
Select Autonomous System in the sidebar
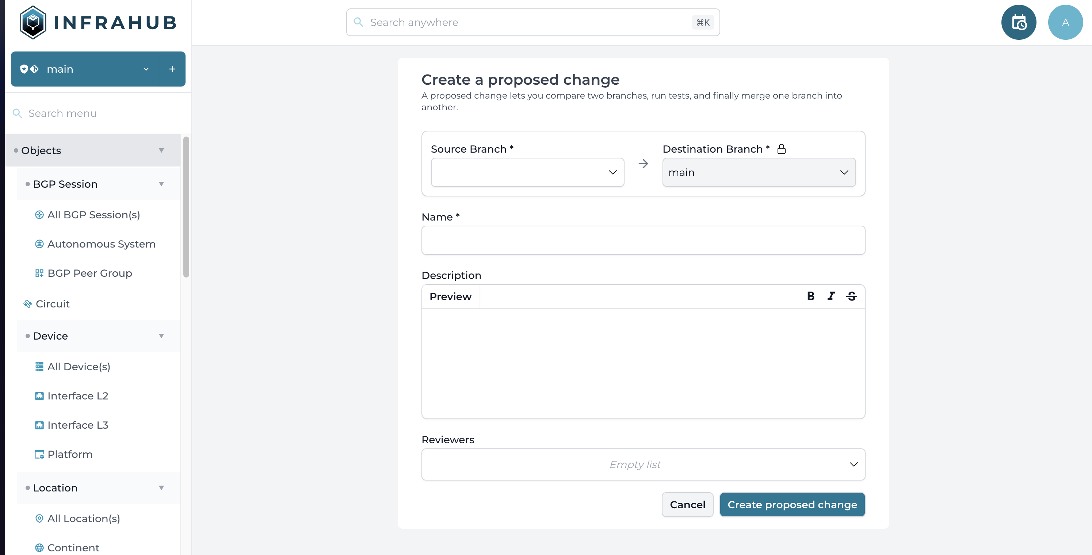[x=101, y=244]
